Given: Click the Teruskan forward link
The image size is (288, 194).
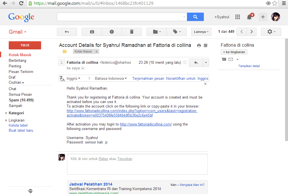Looking at the screenshot, I should pos(125,159).
